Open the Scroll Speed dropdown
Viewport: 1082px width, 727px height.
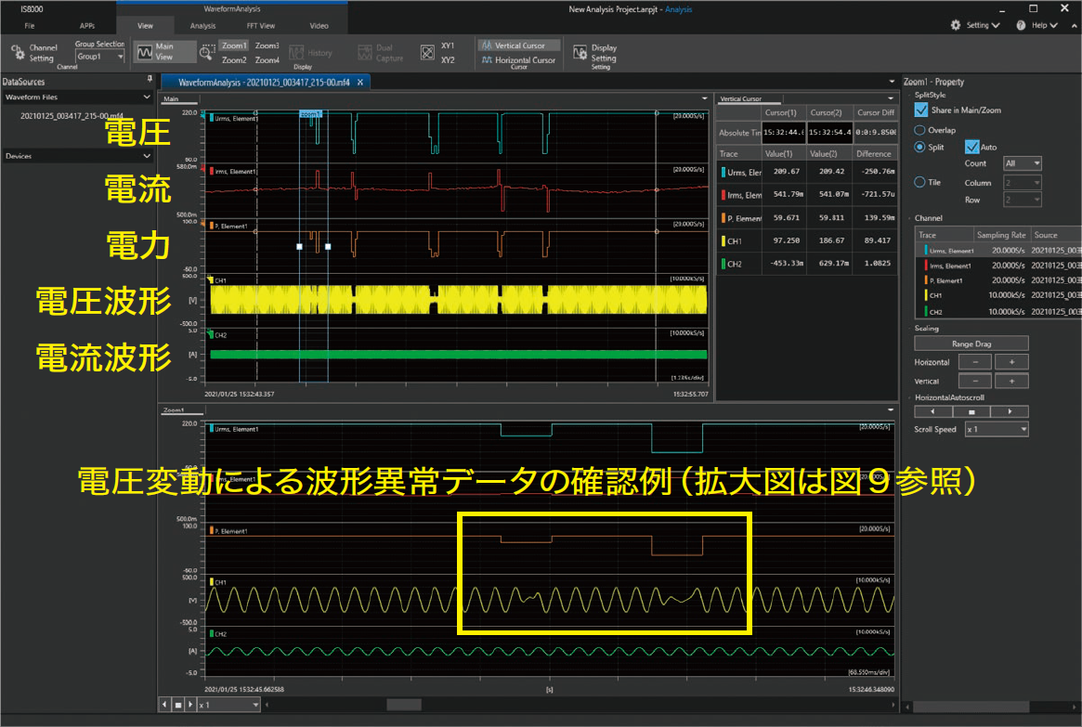(x=996, y=429)
